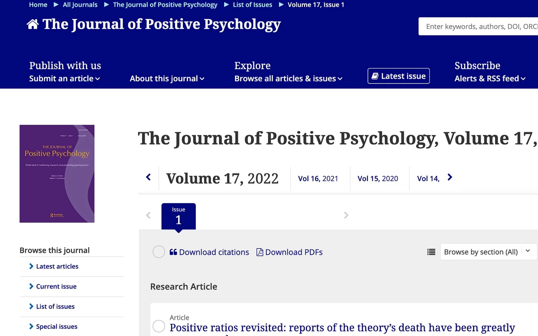
Task: Click List of Issues breadcrumb link
Action: (x=252, y=5)
